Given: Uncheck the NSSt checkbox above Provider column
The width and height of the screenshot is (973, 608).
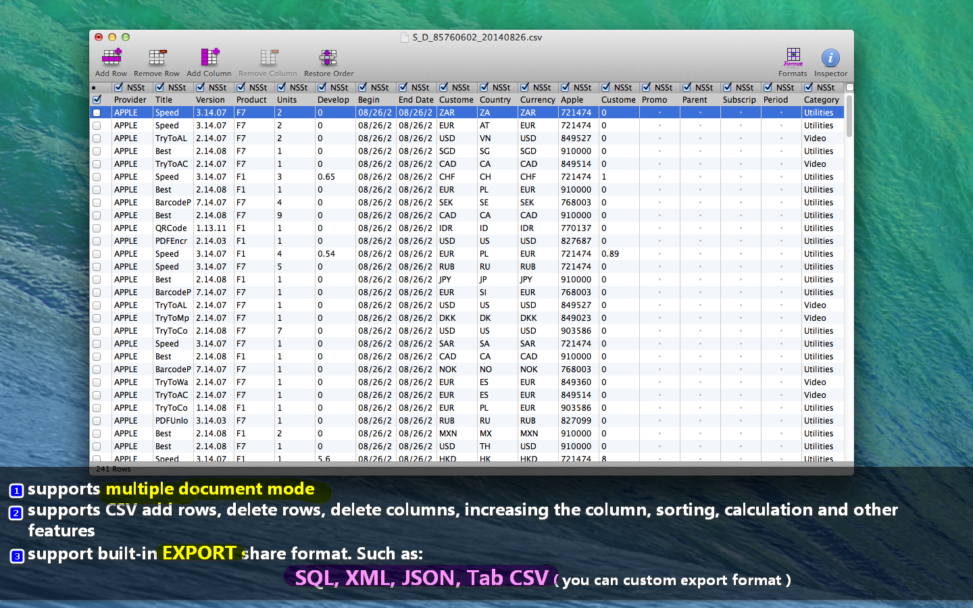Looking at the screenshot, I should 119,87.
